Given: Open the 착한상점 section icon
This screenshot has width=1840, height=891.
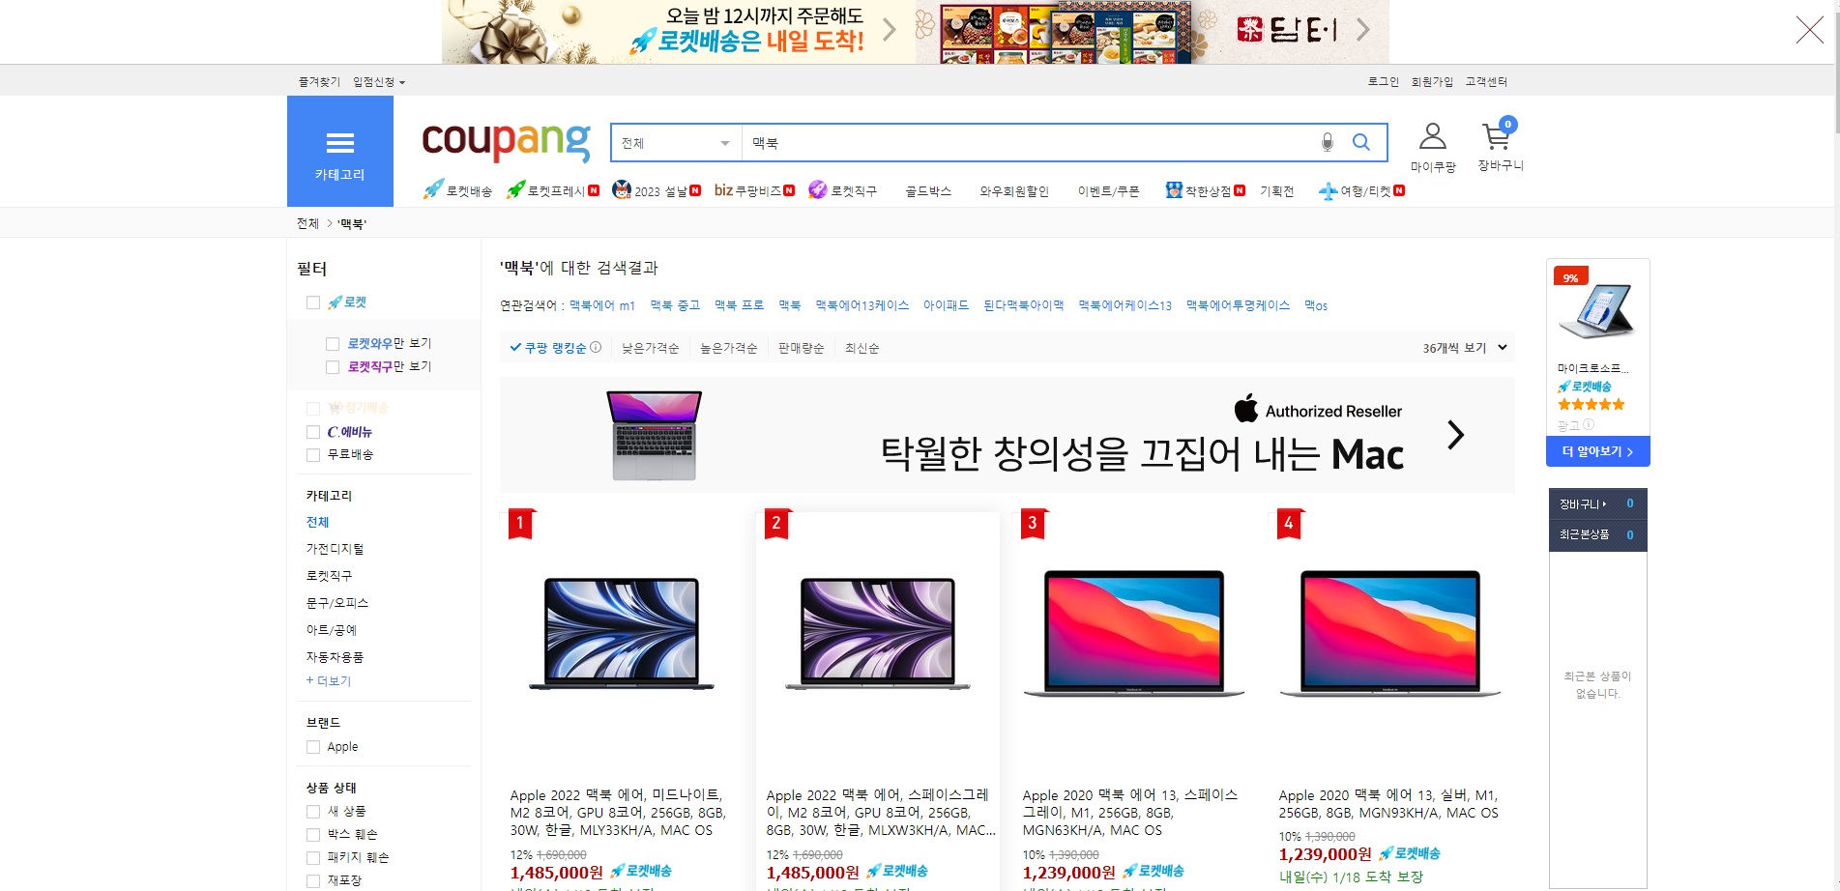Looking at the screenshot, I should [1173, 189].
